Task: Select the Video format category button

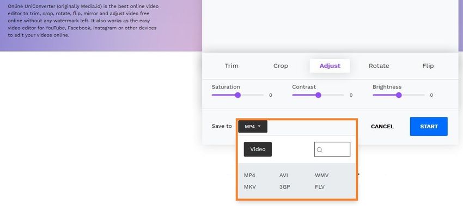Action: (x=258, y=149)
